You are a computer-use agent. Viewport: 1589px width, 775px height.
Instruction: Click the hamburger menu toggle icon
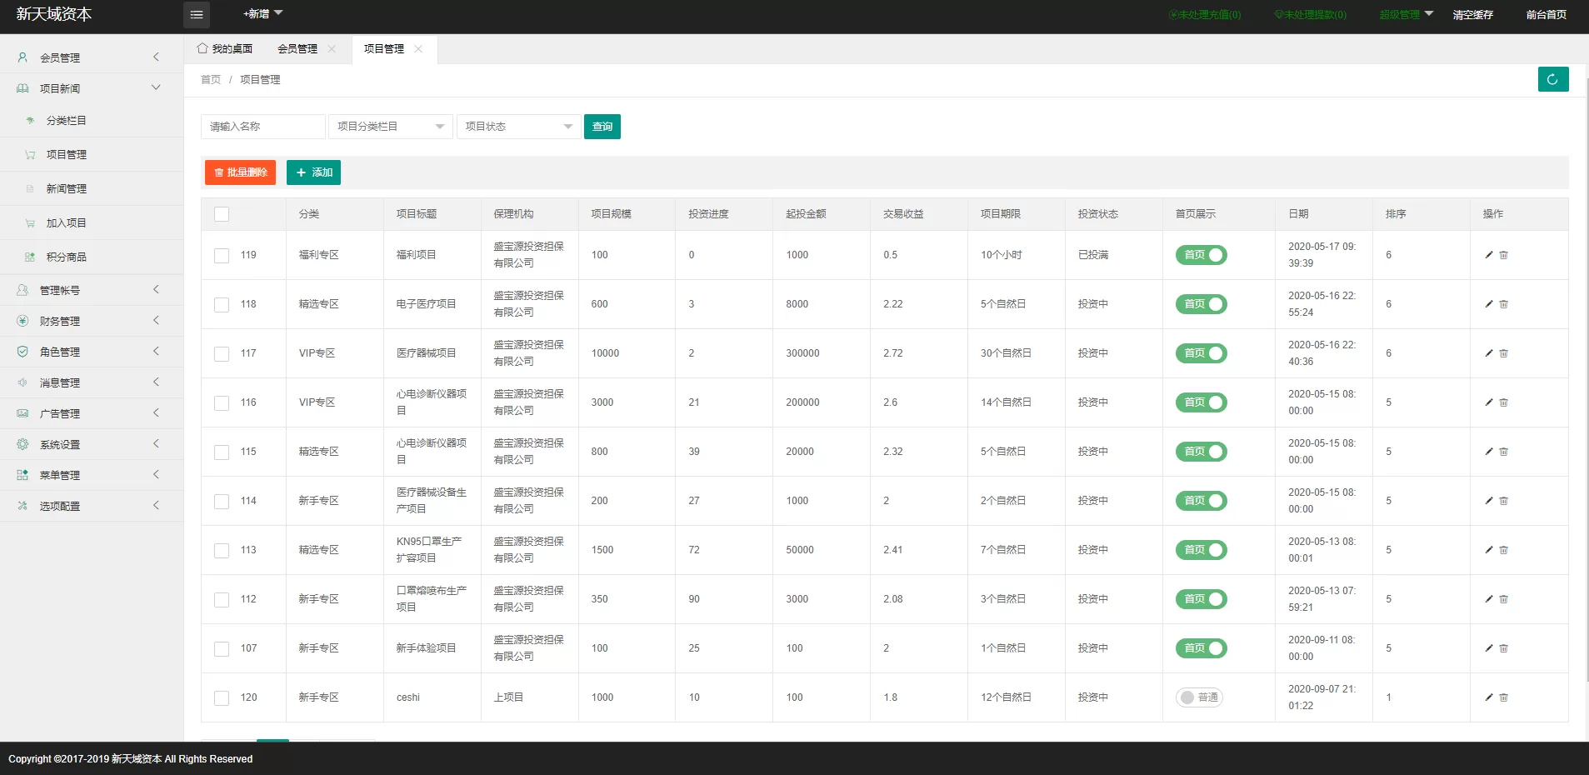(x=197, y=14)
